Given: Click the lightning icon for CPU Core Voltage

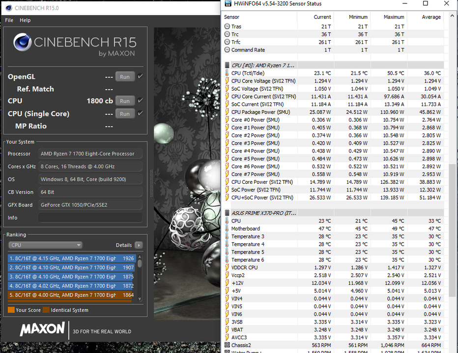Looking at the screenshot, I should coord(227,81).
